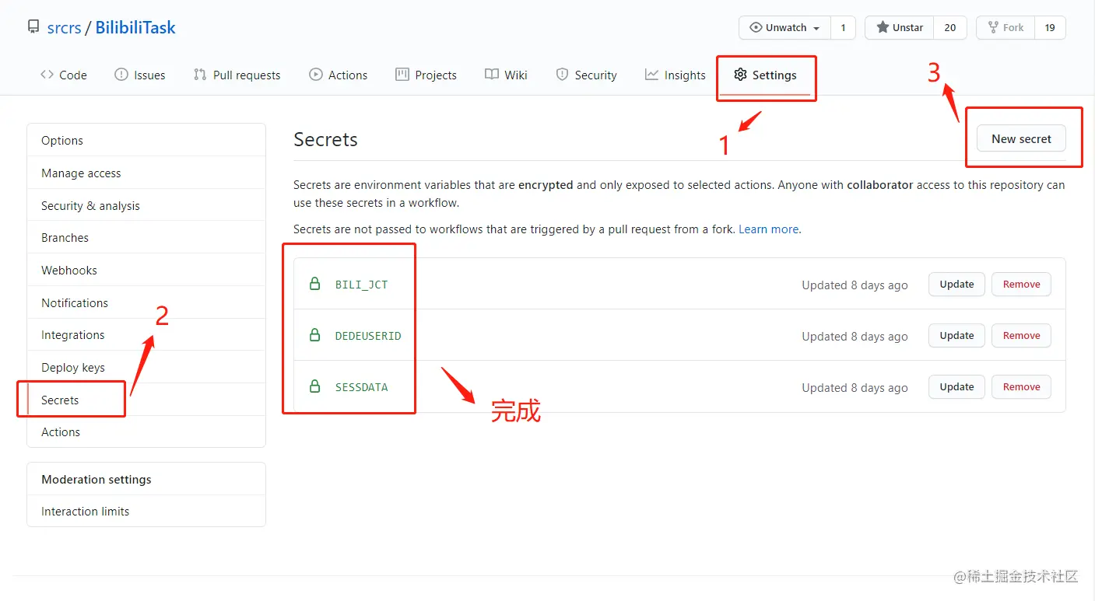Open the Actions tab in the top bar
The width and height of the screenshot is (1095, 601).
(x=338, y=75)
